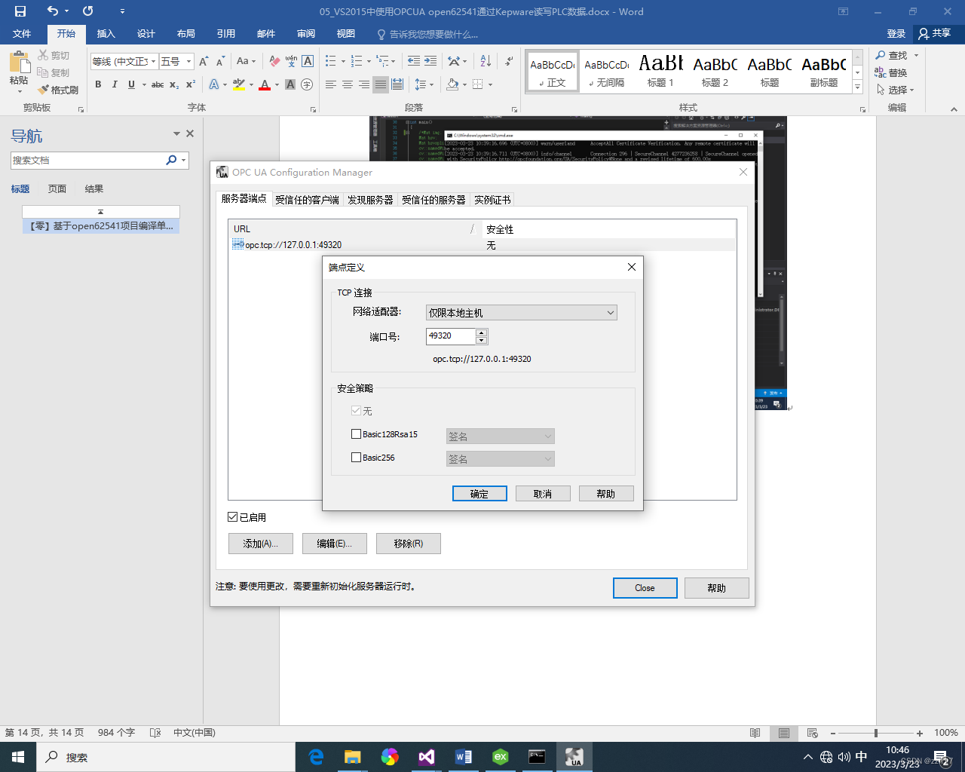
Task: Open the 网络适配器 dropdown
Action: (x=521, y=313)
